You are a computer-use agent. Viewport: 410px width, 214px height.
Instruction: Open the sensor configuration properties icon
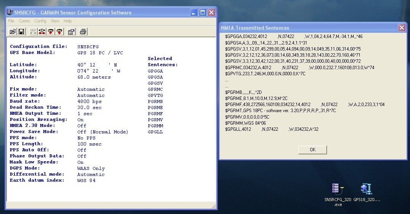click(71, 32)
